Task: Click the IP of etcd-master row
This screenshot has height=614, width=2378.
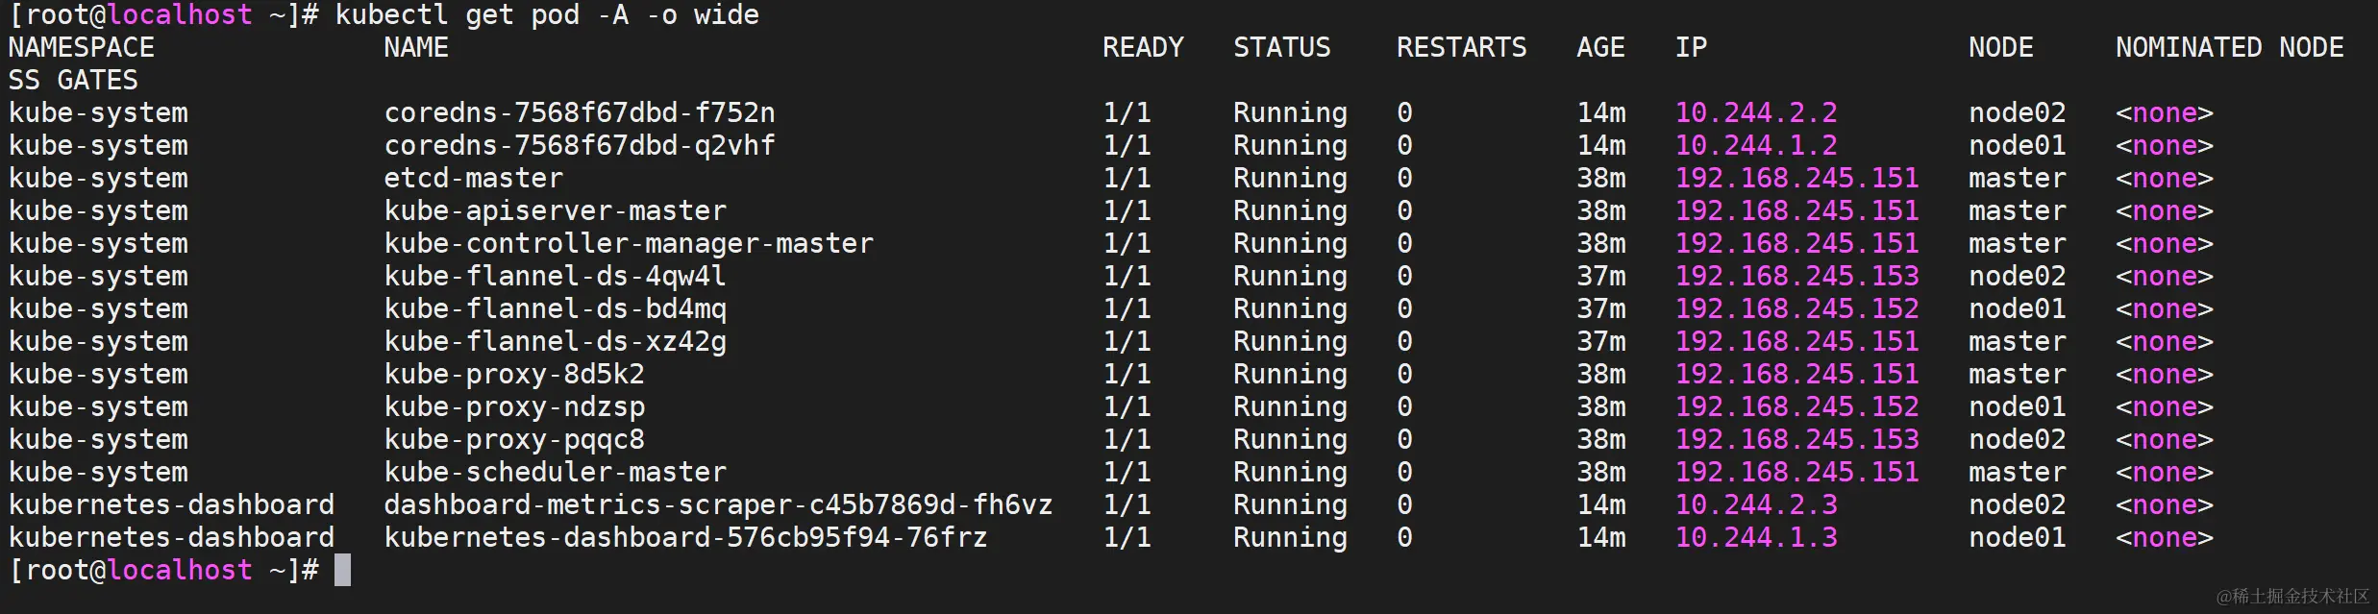Action: point(1796,178)
